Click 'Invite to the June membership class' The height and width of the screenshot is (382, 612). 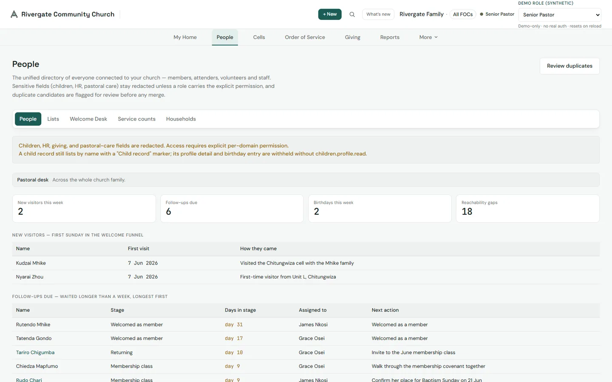414,353
